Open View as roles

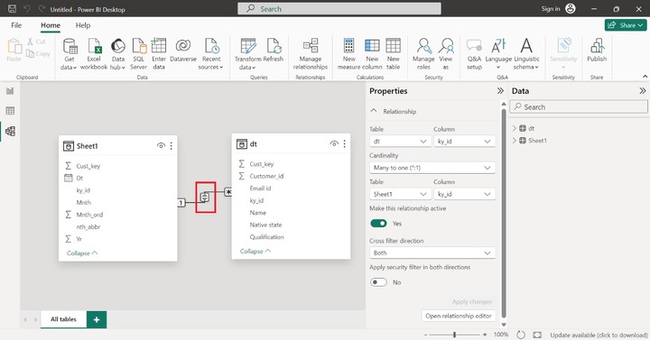point(446,54)
